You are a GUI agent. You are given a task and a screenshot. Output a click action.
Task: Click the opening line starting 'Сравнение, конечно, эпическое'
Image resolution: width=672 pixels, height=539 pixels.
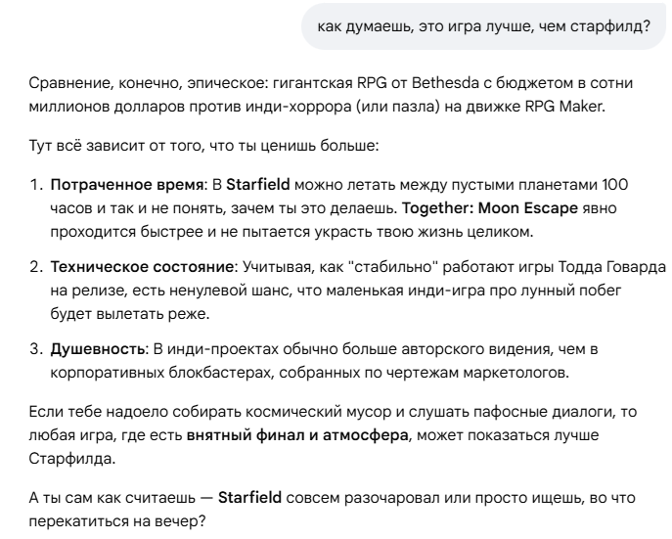[x=331, y=83]
